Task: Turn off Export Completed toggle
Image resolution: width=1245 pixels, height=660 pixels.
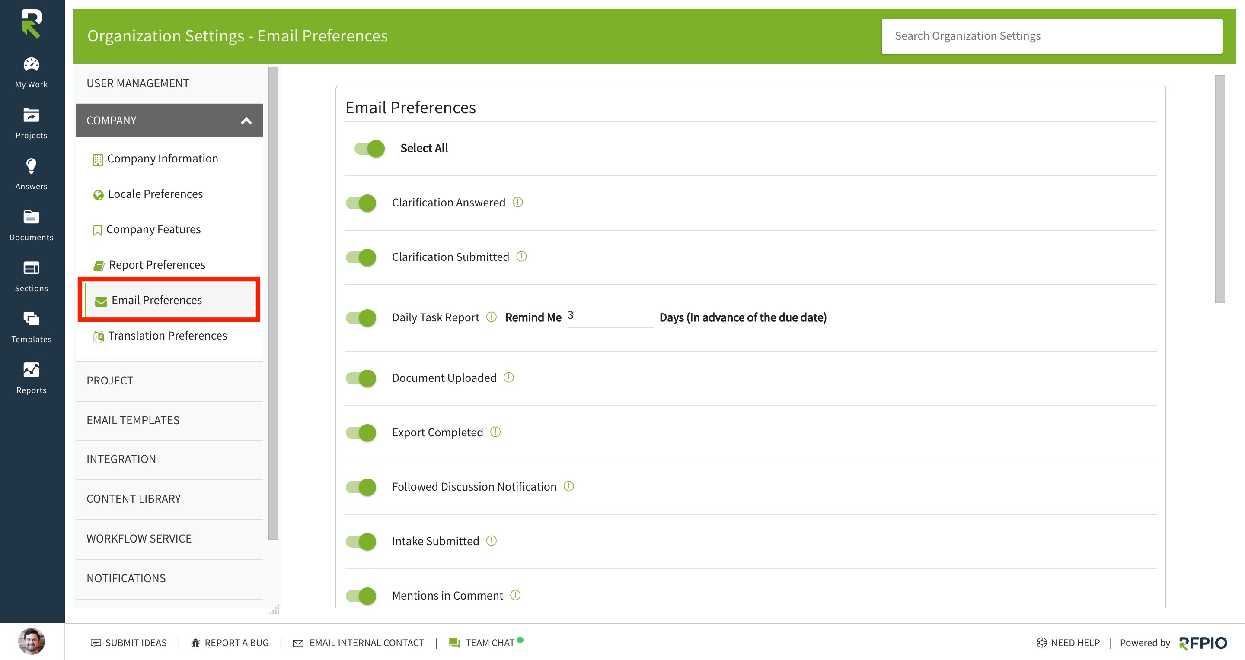Action: [361, 433]
